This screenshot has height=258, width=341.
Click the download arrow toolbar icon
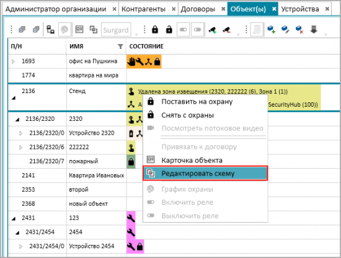point(314,29)
